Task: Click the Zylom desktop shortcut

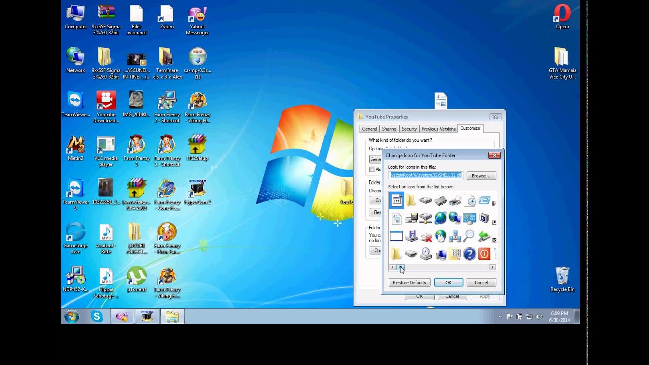Action: pos(167,17)
